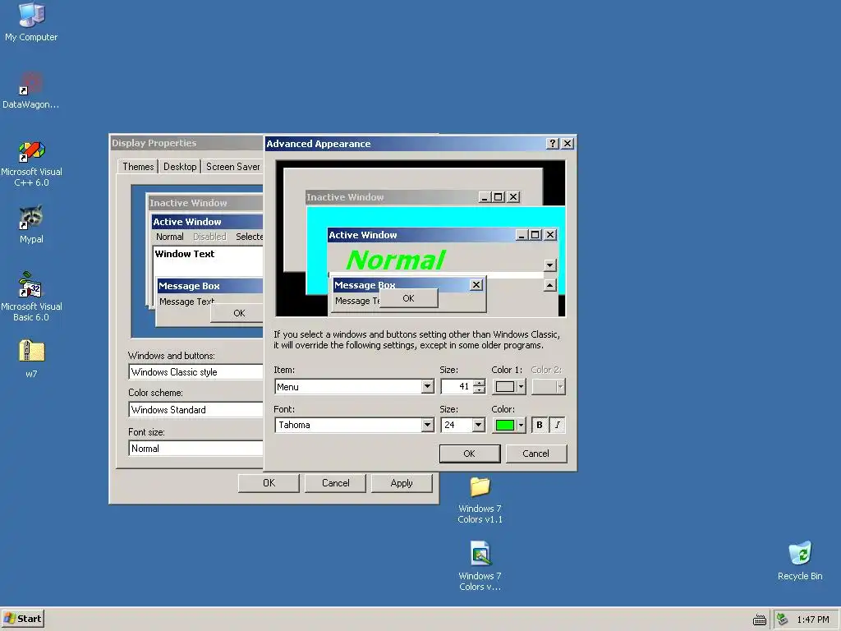Switch to the Themes tab
The width and height of the screenshot is (841, 631).
(x=138, y=166)
